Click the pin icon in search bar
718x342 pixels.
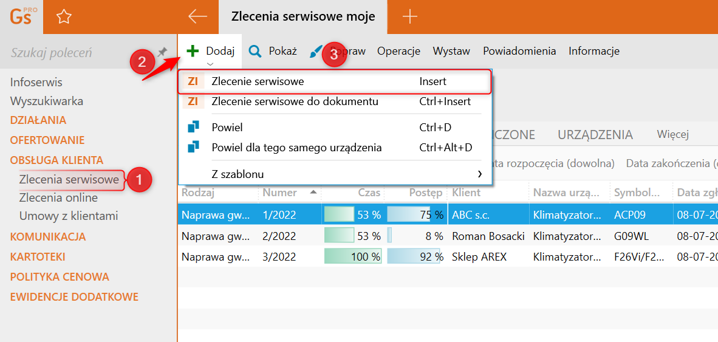(162, 52)
